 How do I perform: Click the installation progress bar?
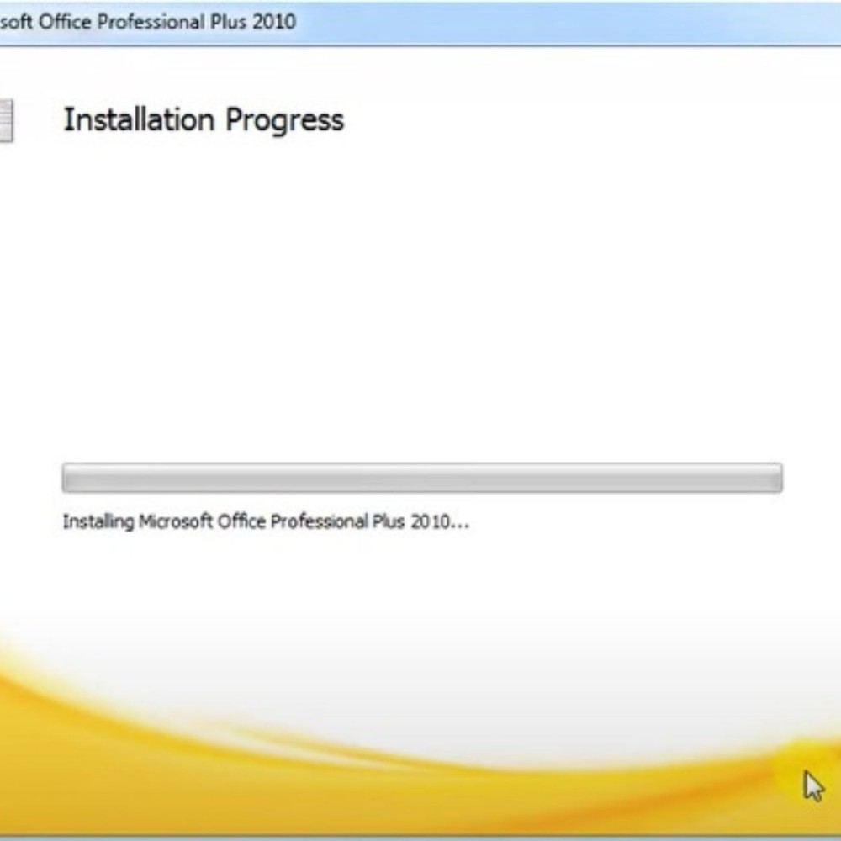(x=422, y=478)
